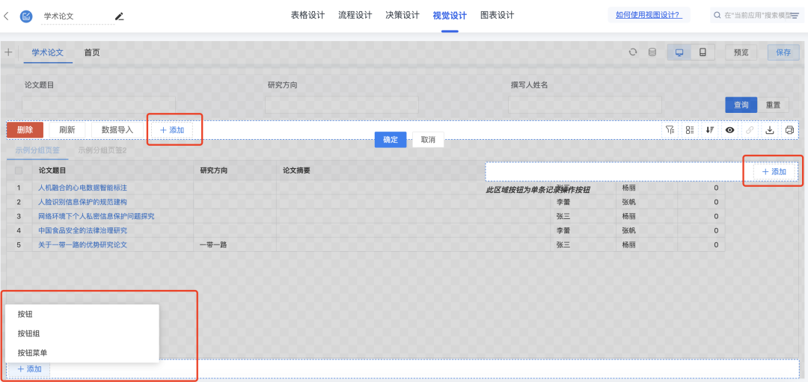
Task: Click the 取消 button
Action: (x=428, y=140)
